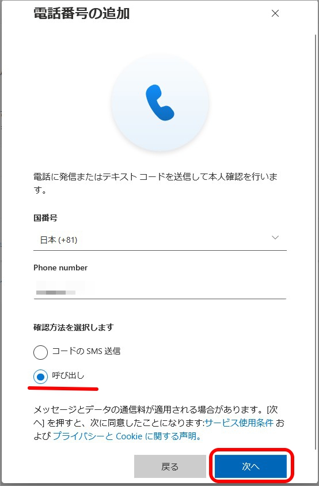Click the 電話番号の追加 dialog title
The image size is (319, 486).
point(81,14)
